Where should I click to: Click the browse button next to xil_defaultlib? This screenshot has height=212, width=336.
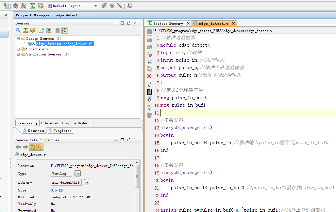point(87,182)
